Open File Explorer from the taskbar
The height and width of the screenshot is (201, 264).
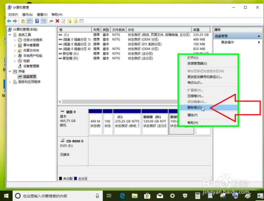(135, 196)
